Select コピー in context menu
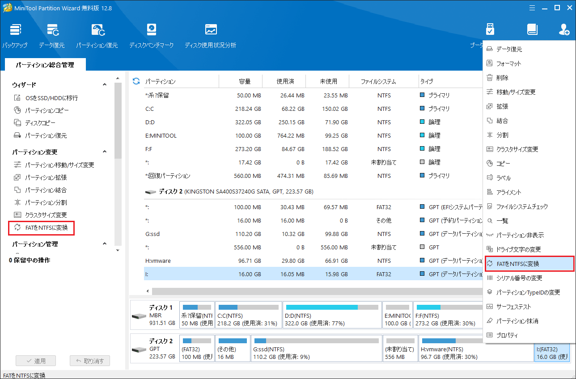Image resolution: width=576 pixels, height=379 pixels. 529,164
